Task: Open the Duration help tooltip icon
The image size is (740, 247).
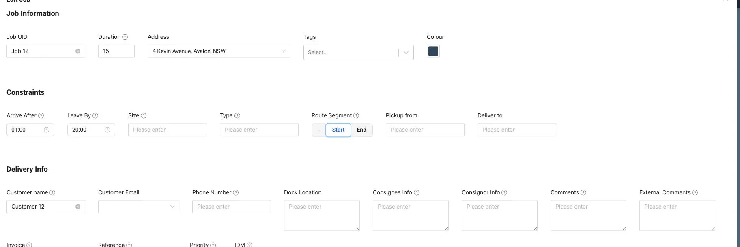Action: pyautogui.click(x=125, y=37)
